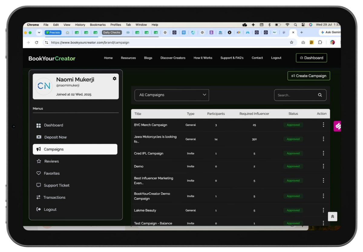Viewport: 363px width, 252px height.
Task: Go to Discover Creators page
Action: 173,58
